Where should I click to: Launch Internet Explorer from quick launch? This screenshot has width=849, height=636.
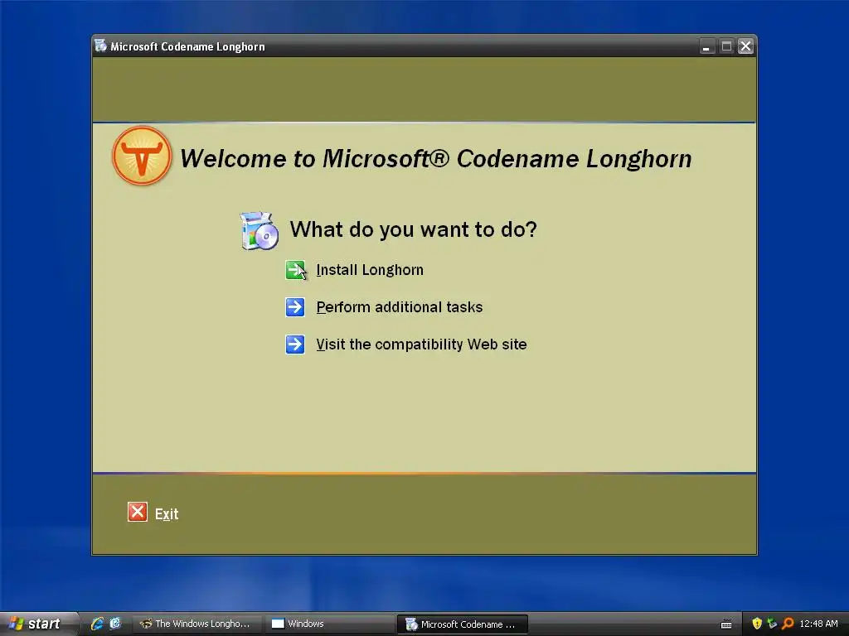tap(97, 624)
